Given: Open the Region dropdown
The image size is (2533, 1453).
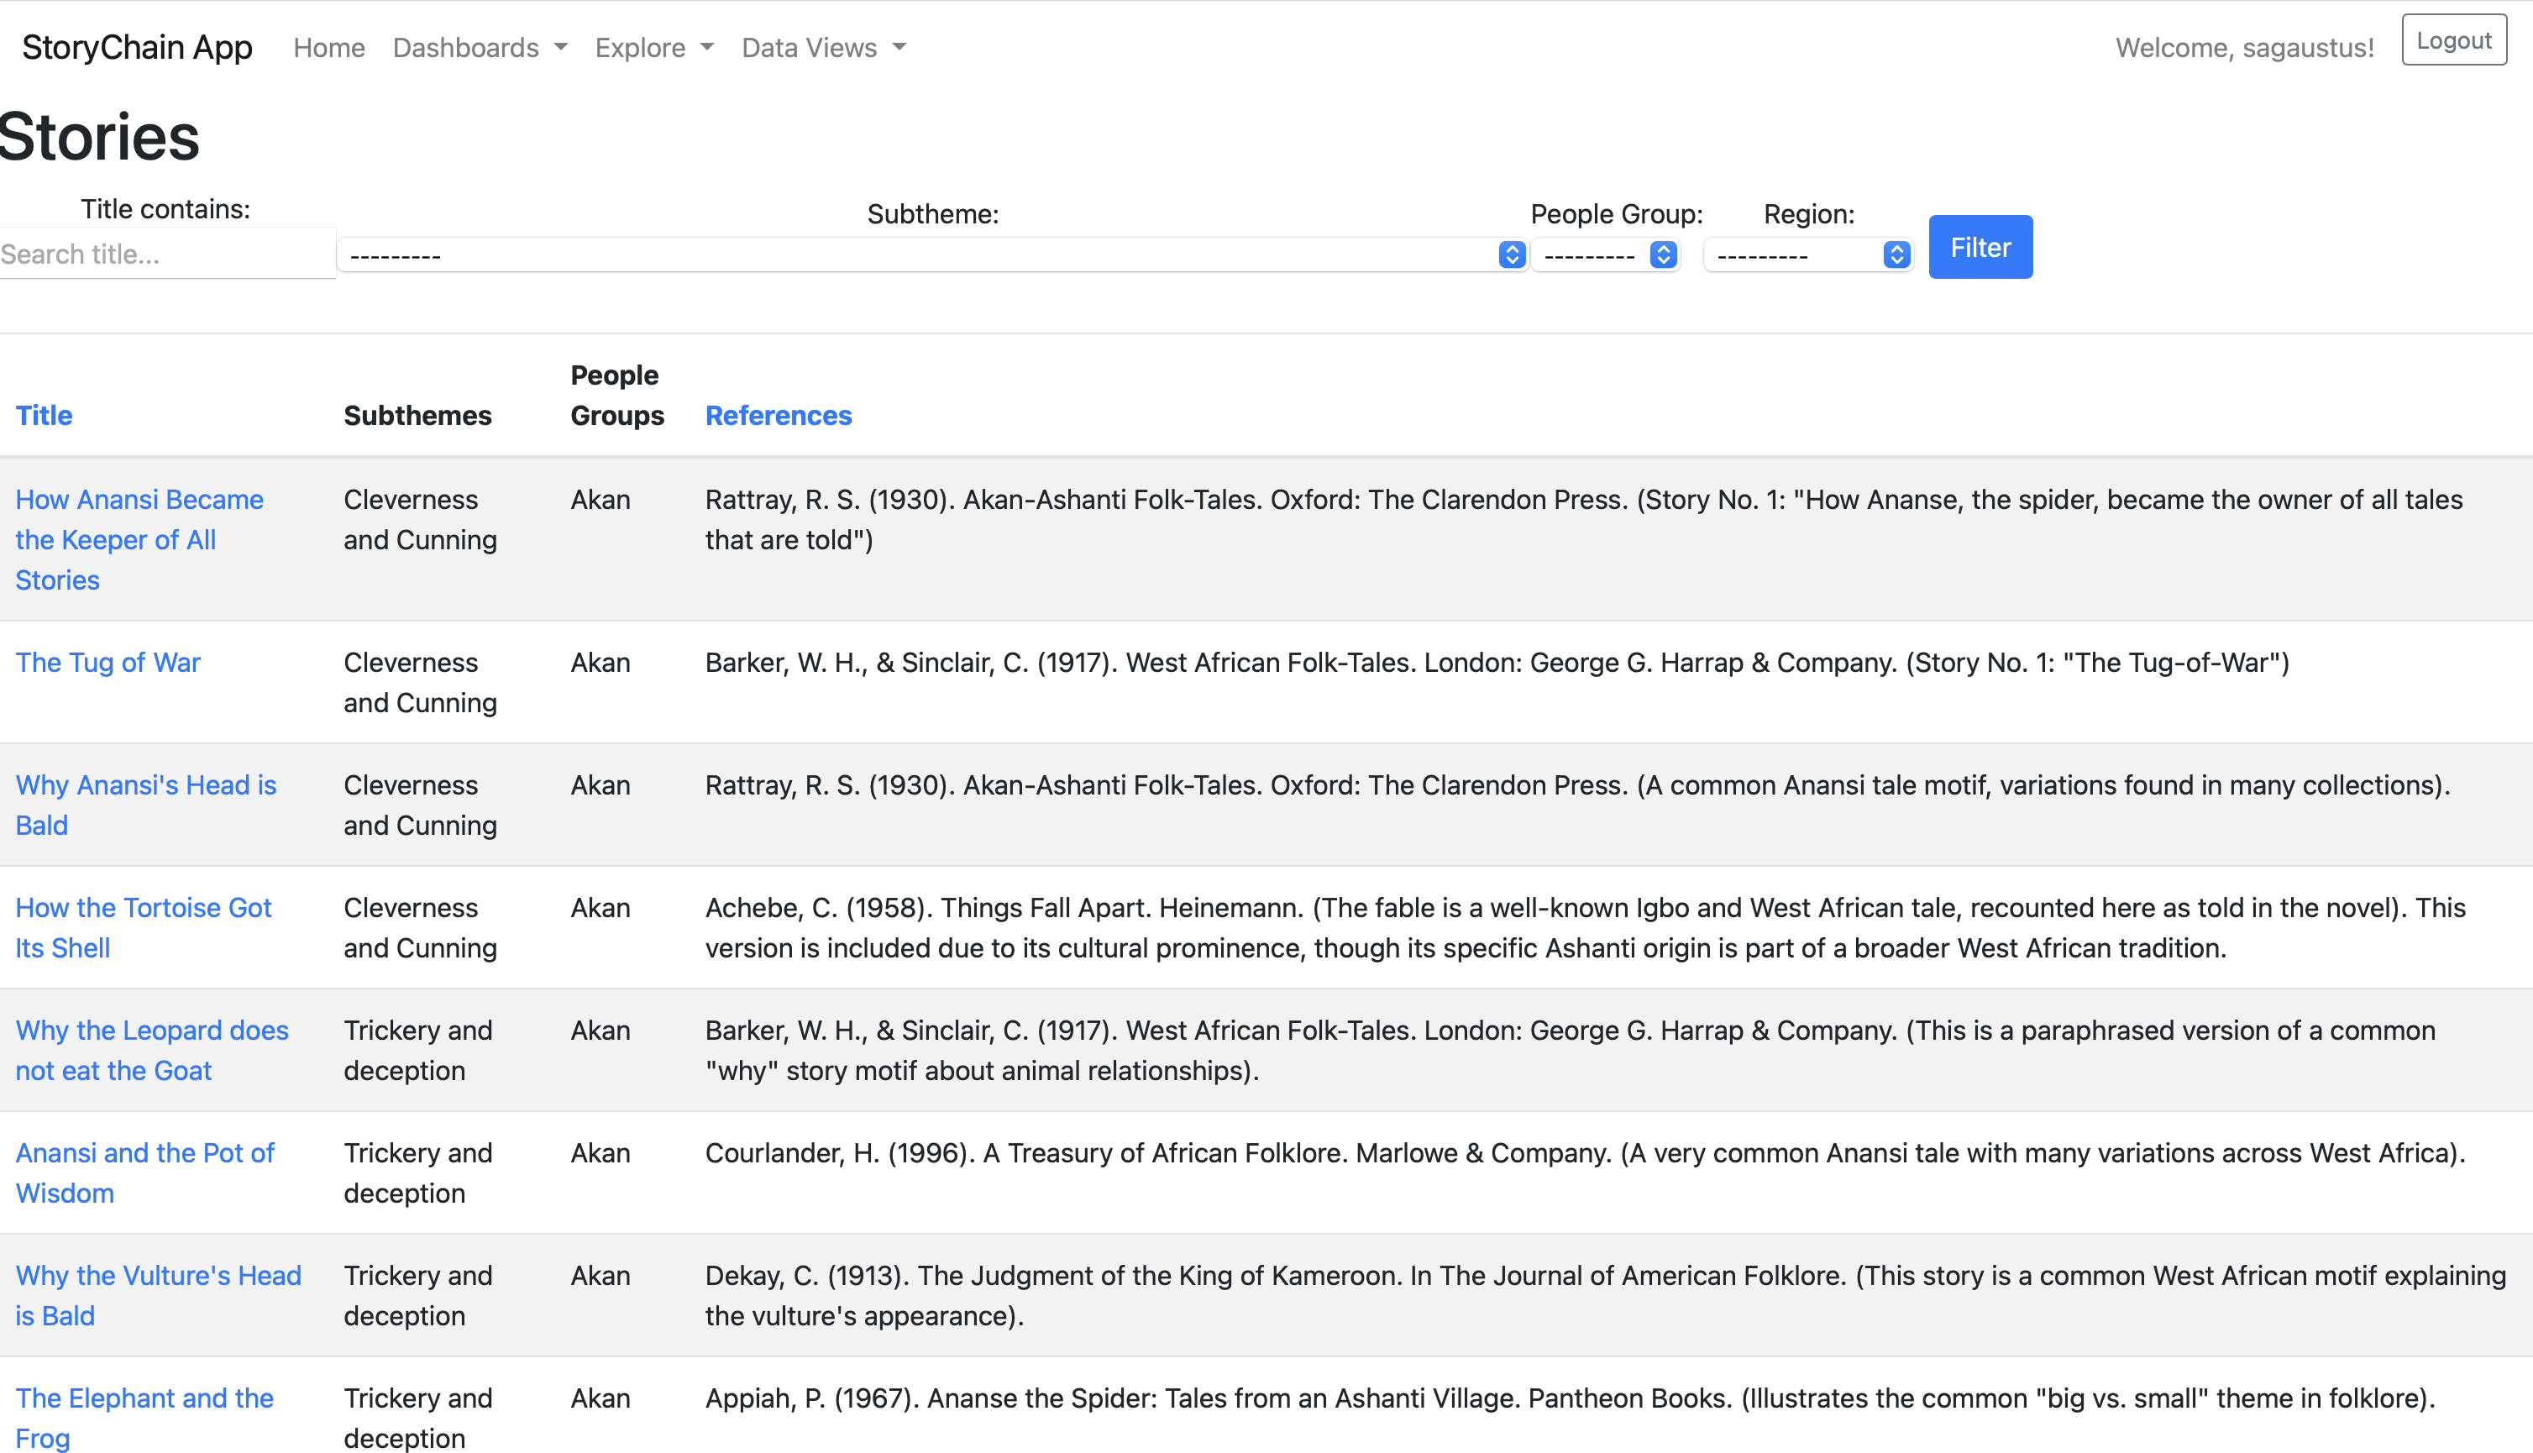Looking at the screenshot, I should 1807,254.
